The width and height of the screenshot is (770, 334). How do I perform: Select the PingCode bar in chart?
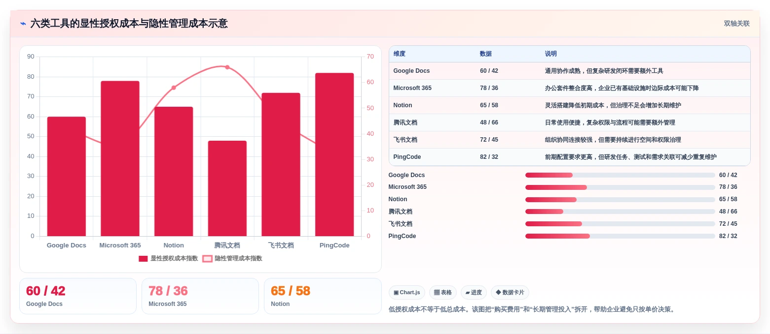[334, 154]
